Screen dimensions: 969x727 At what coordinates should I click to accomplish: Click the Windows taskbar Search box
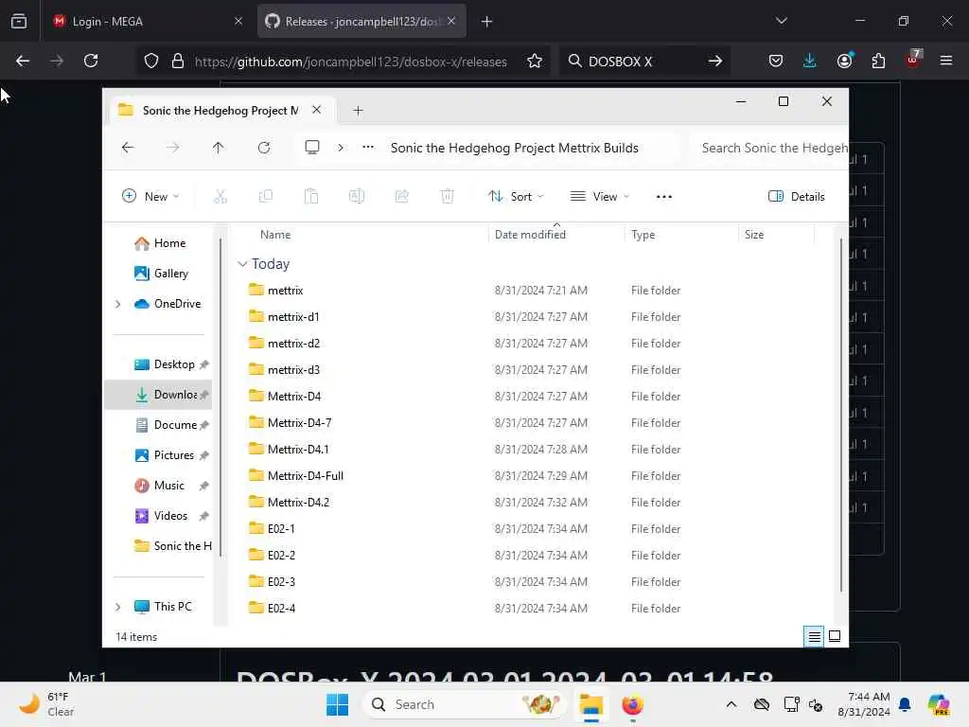(465, 704)
